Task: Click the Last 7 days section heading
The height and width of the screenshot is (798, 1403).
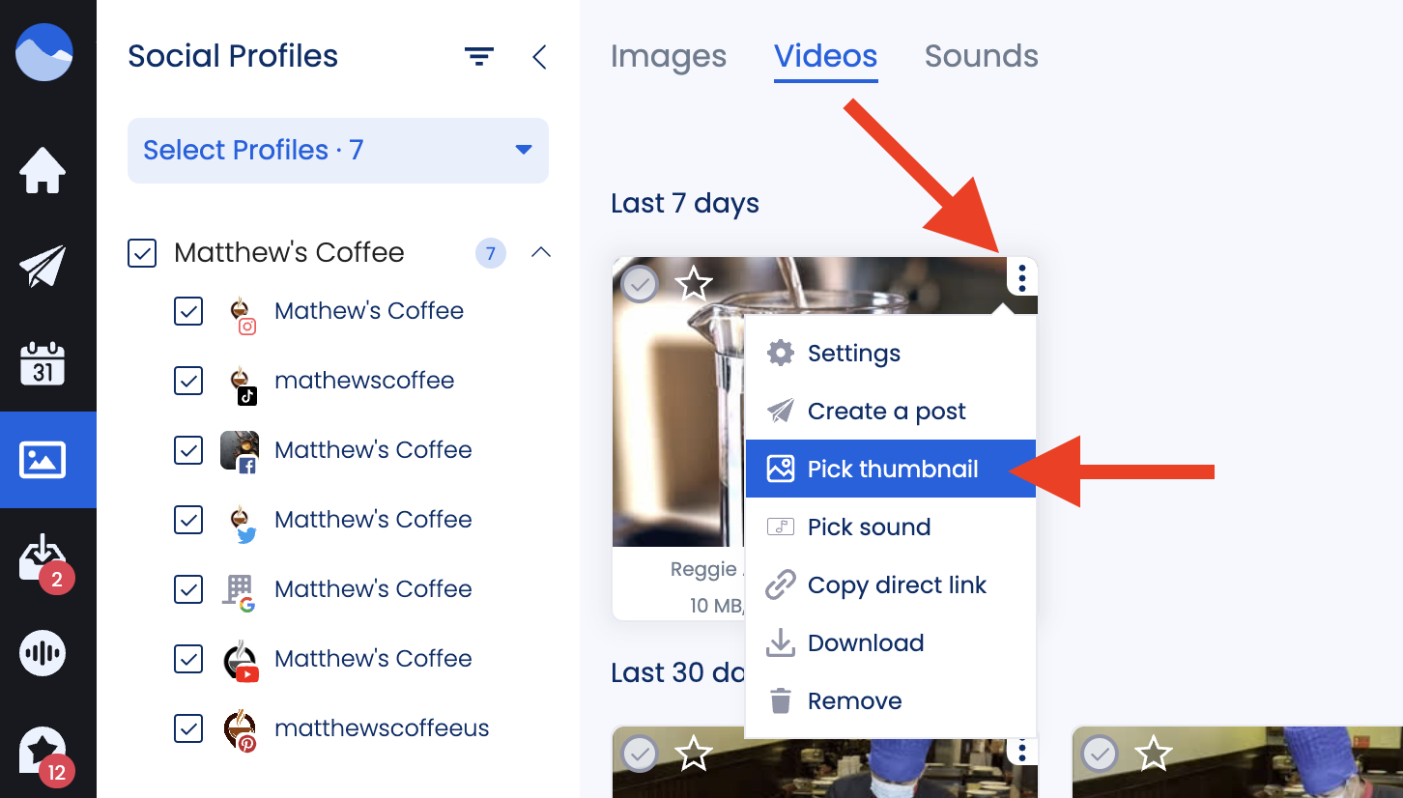Action: pos(685,204)
